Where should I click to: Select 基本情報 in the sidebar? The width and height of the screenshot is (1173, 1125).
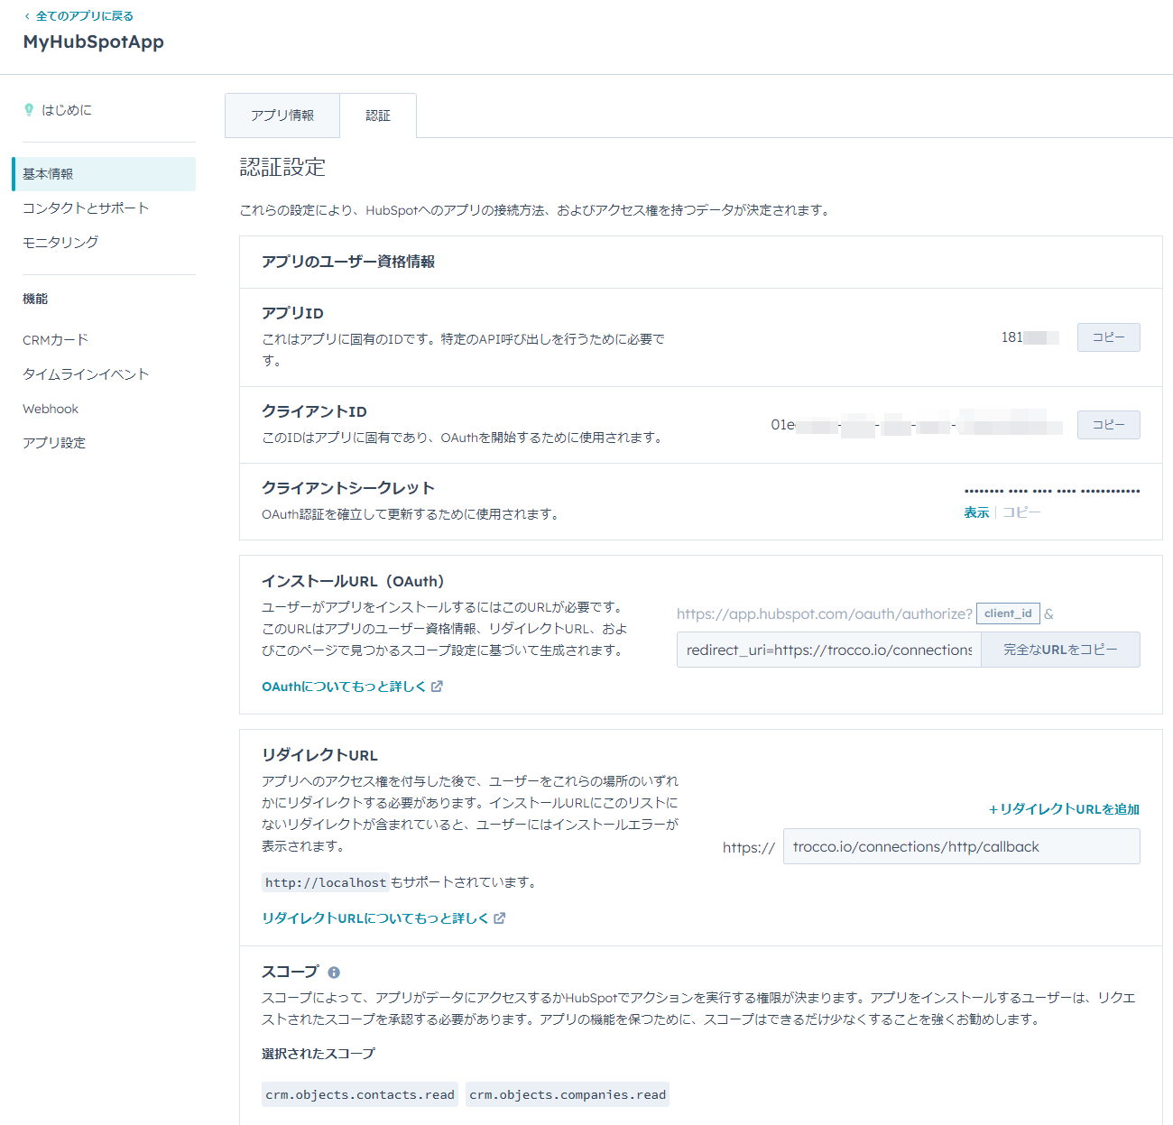pyautogui.click(x=105, y=174)
